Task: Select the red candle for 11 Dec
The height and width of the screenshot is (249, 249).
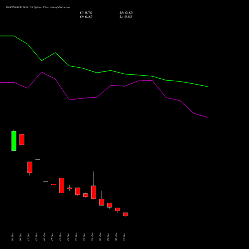Action: (x=30, y=167)
